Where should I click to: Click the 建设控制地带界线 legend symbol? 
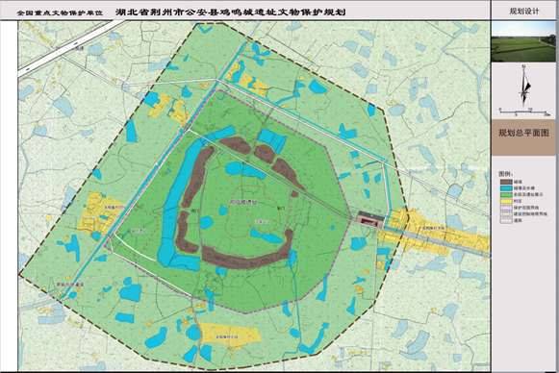point(506,214)
